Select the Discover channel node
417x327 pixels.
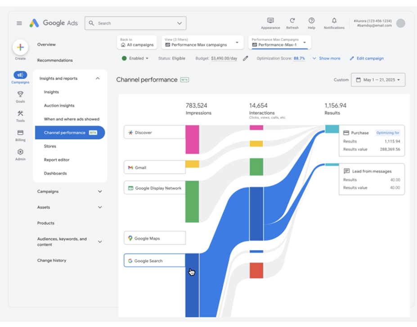click(154, 132)
